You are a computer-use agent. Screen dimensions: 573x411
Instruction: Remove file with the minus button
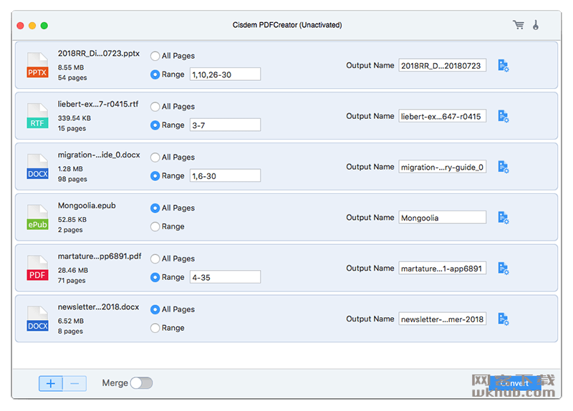click(74, 384)
